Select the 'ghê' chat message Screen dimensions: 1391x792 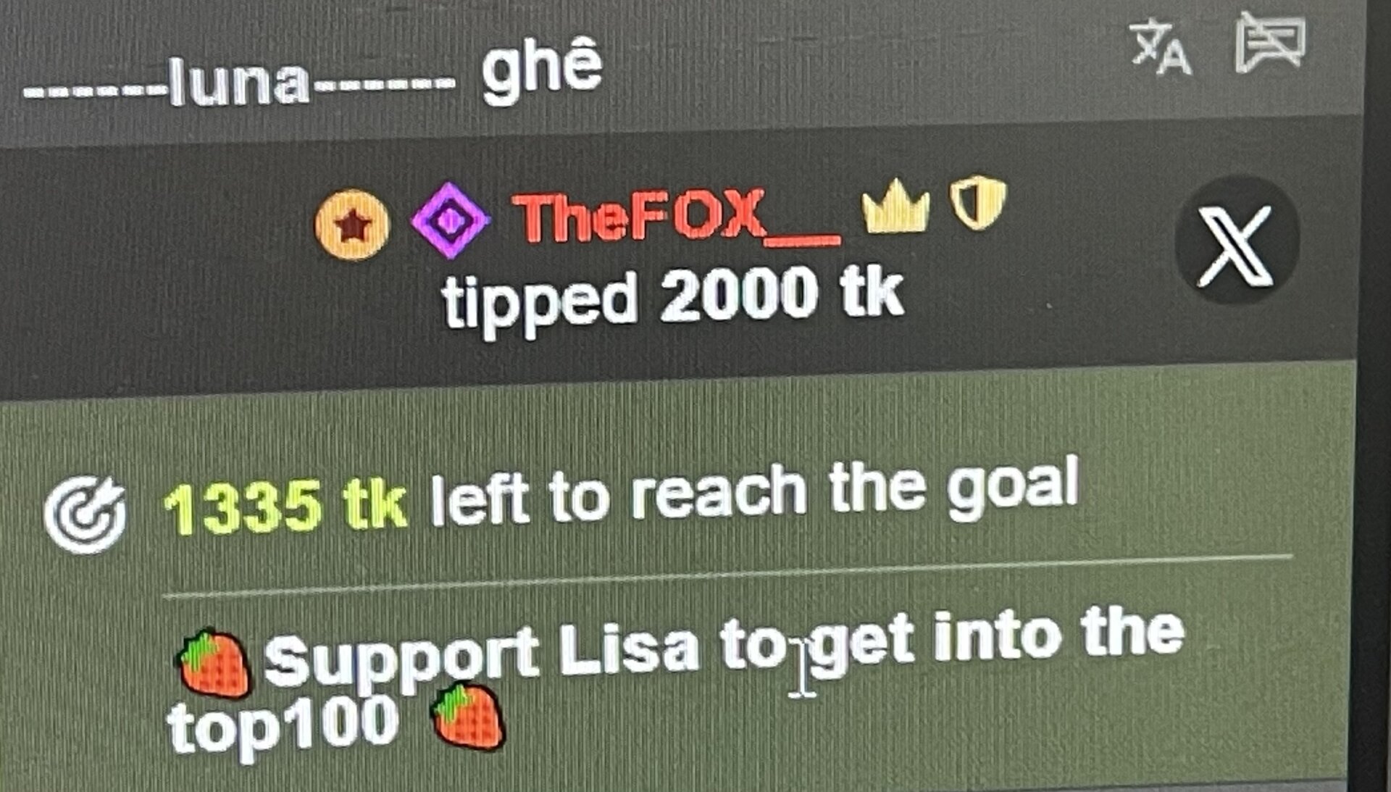click(542, 70)
